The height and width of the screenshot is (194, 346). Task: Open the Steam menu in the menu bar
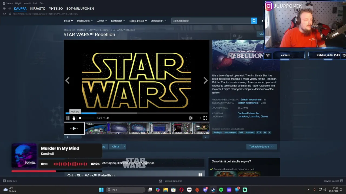point(8,3)
